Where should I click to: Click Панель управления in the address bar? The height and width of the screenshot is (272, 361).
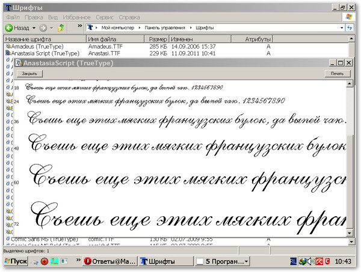(x=164, y=28)
